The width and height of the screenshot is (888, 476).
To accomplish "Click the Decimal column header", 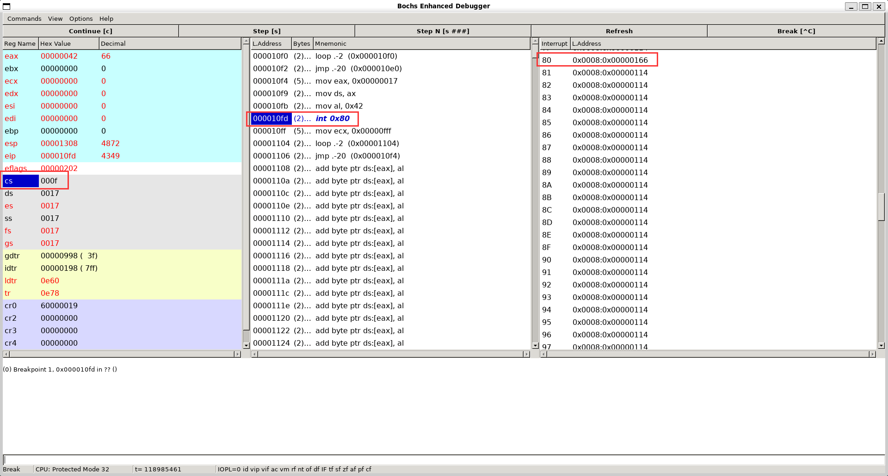I will [x=170, y=43].
